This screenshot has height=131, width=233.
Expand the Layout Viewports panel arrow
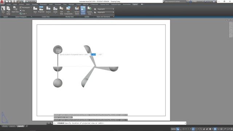coord(31,17)
